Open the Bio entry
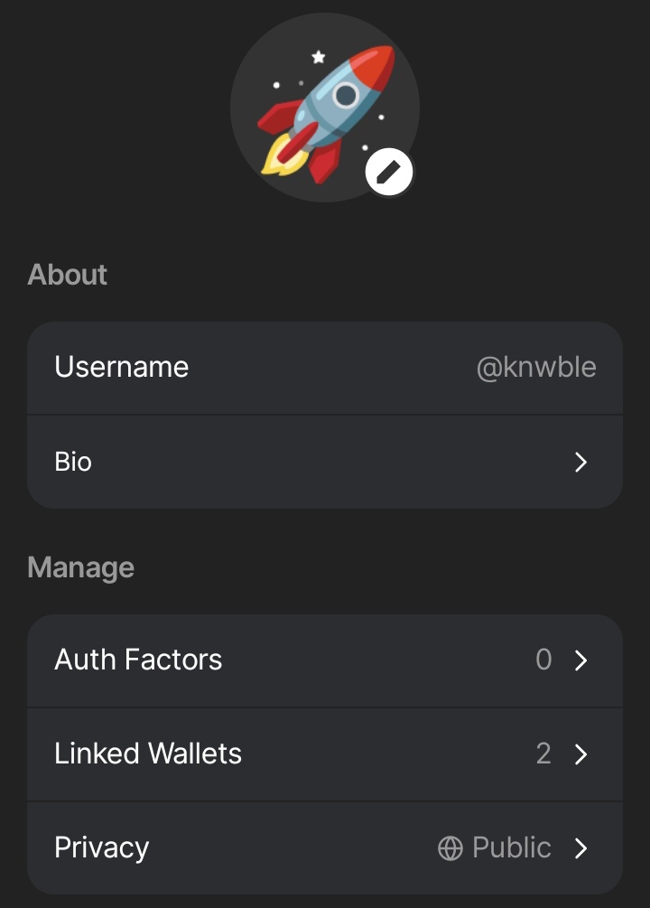The image size is (650, 908). tap(325, 462)
